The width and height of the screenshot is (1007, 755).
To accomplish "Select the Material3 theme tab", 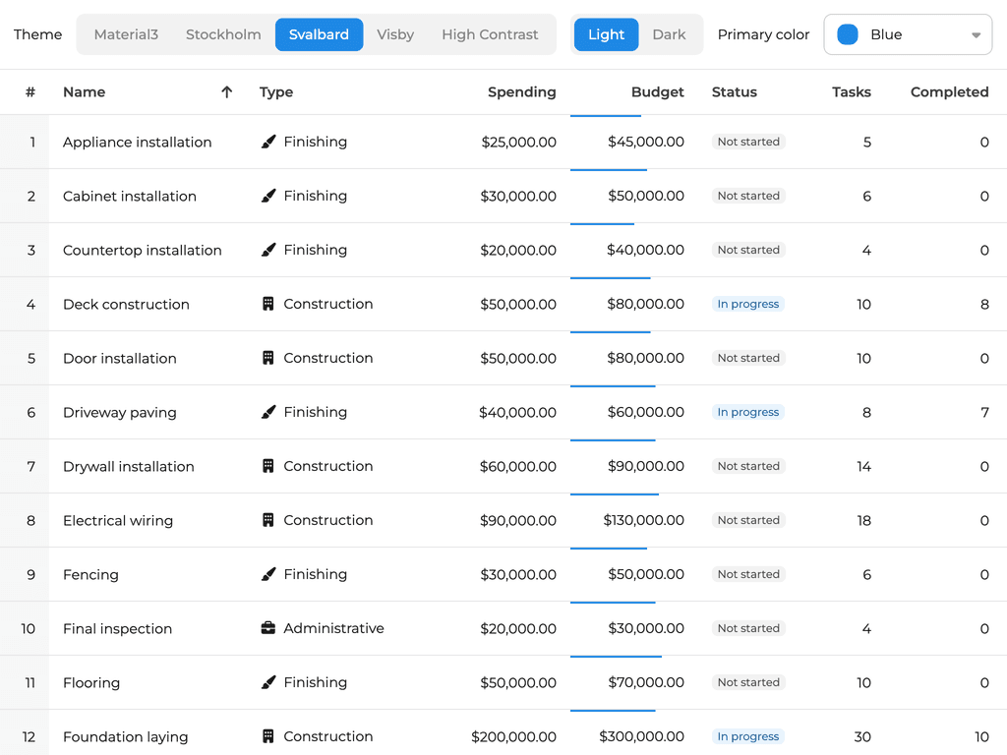I will point(126,34).
